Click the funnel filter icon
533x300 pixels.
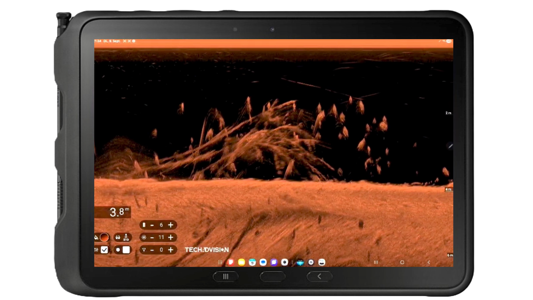144,250
